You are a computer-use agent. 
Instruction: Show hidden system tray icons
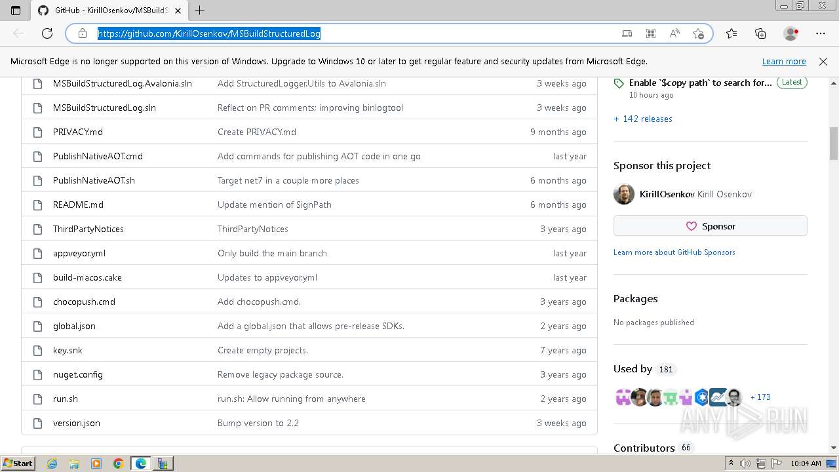pyautogui.click(x=732, y=463)
